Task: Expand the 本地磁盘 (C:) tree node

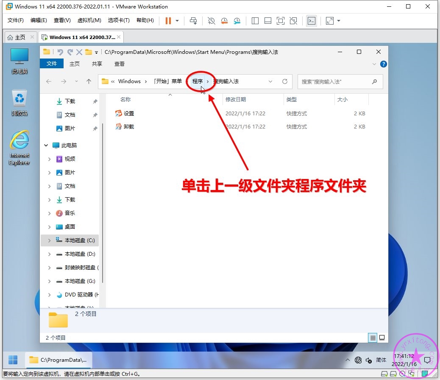Action: pos(50,241)
